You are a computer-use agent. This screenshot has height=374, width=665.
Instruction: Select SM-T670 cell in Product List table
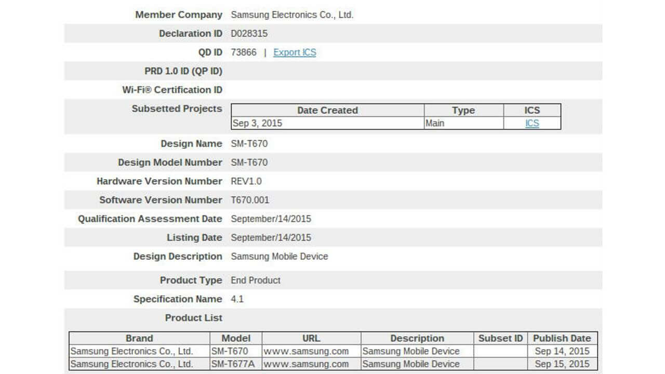pyautogui.click(x=230, y=351)
